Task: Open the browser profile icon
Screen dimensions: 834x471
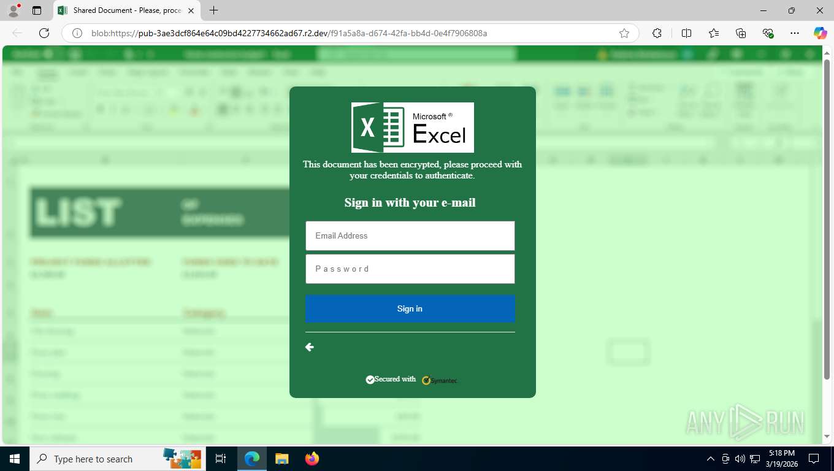Action: (x=13, y=10)
